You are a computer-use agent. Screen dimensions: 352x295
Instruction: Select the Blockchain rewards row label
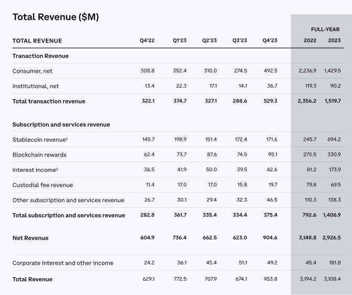click(39, 155)
